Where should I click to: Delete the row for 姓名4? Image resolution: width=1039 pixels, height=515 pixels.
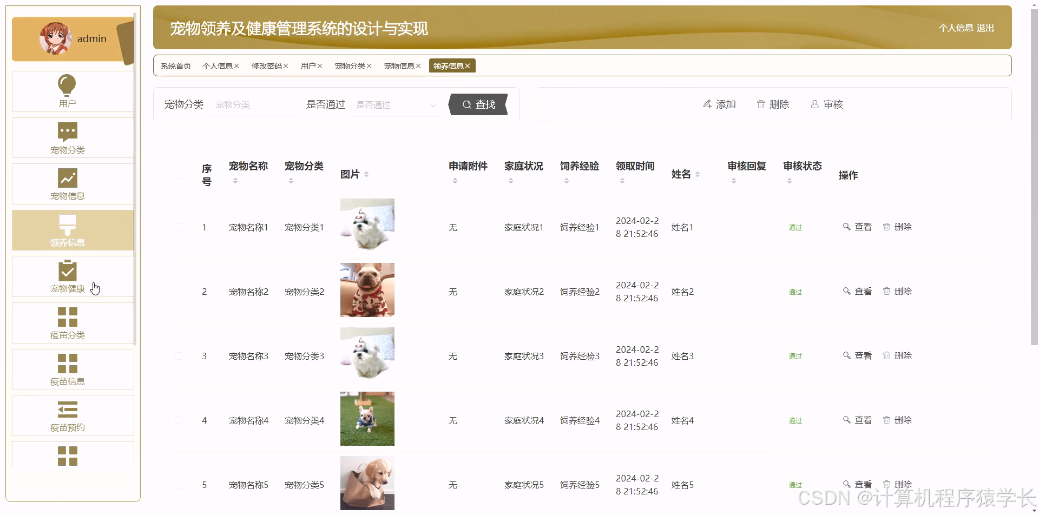tap(897, 420)
